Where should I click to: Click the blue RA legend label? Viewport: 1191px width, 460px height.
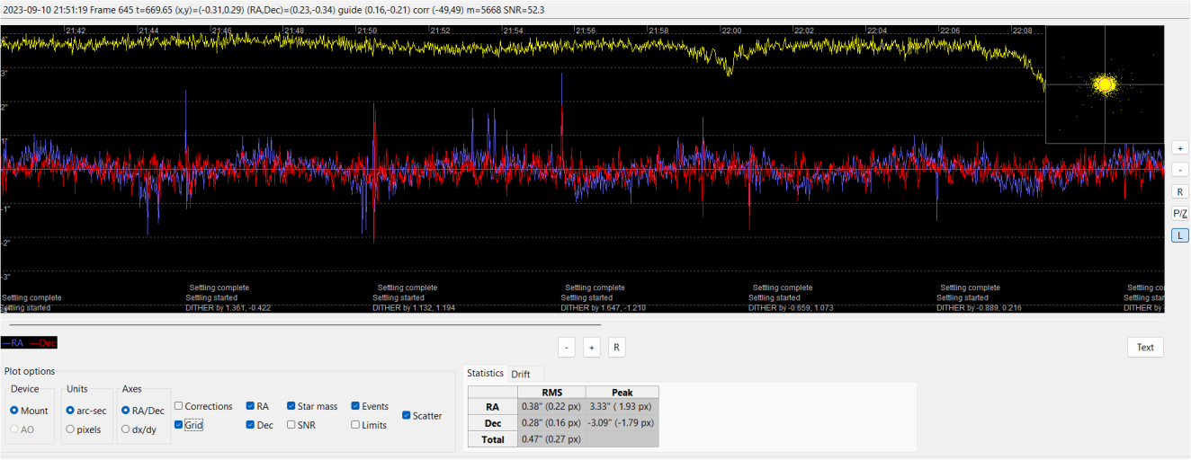(x=13, y=343)
